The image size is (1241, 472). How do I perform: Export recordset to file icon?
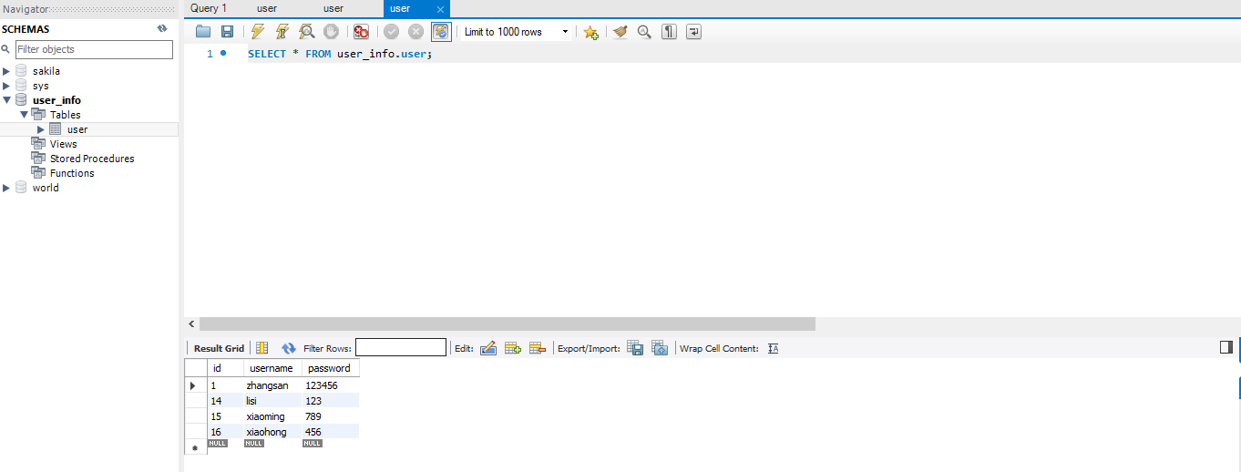coord(635,348)
